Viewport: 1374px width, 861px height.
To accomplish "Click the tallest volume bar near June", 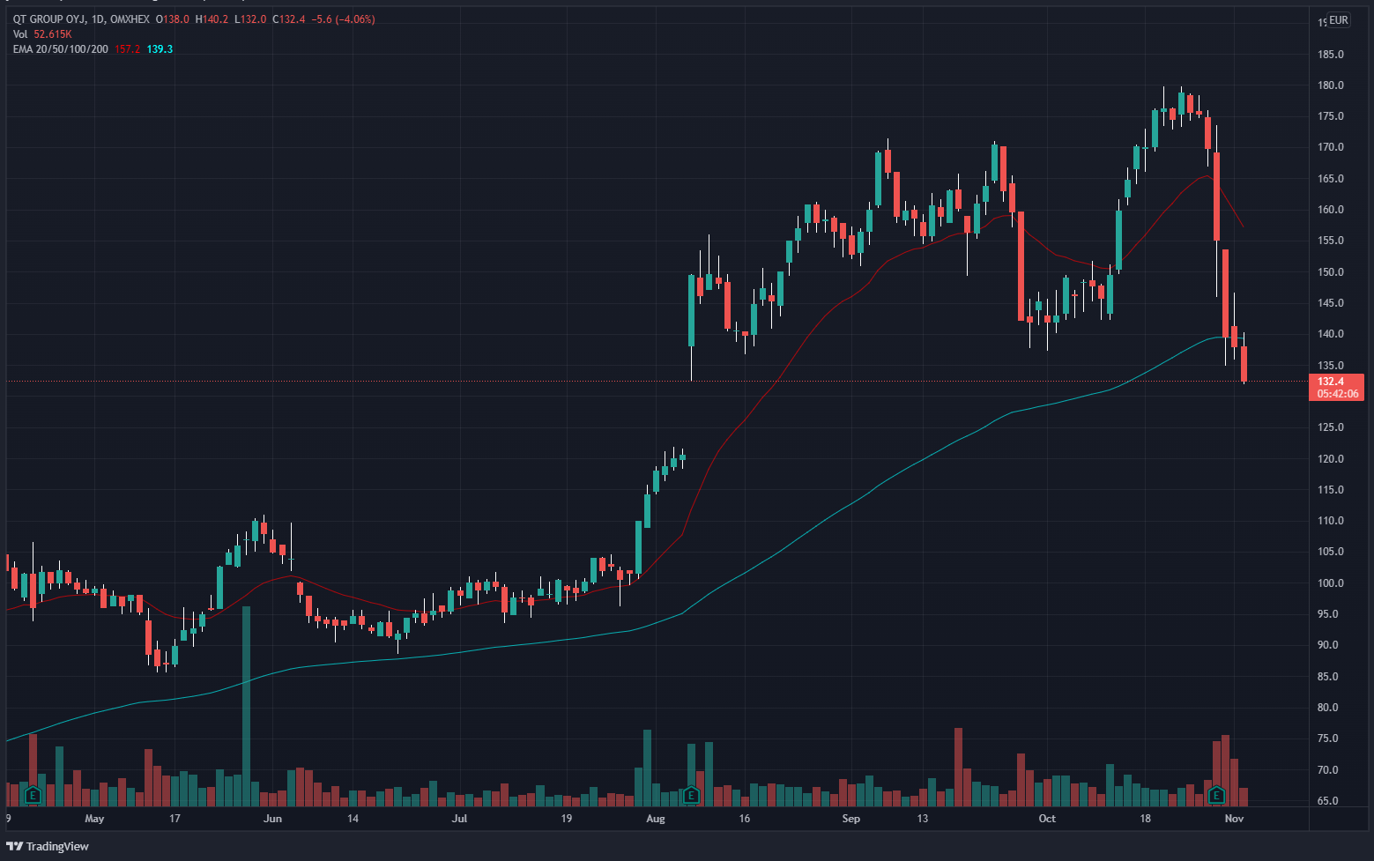I will click(x=246, y=705).
